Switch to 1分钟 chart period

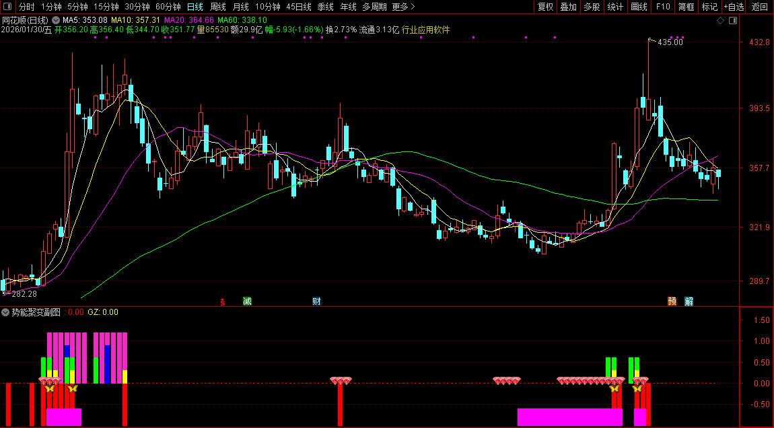(51, 7)
